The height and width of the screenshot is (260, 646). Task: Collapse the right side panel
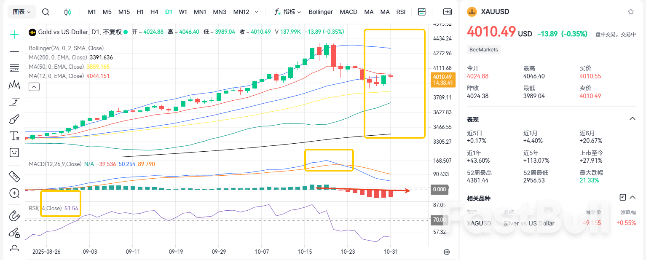[x=448, y=12]
